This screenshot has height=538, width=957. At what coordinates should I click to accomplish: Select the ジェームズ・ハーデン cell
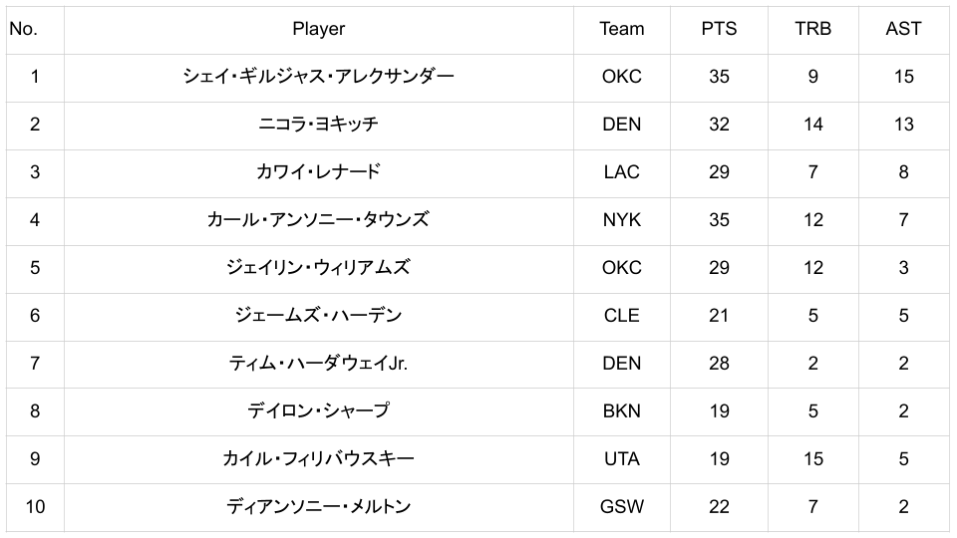click(x=318, y=316)
